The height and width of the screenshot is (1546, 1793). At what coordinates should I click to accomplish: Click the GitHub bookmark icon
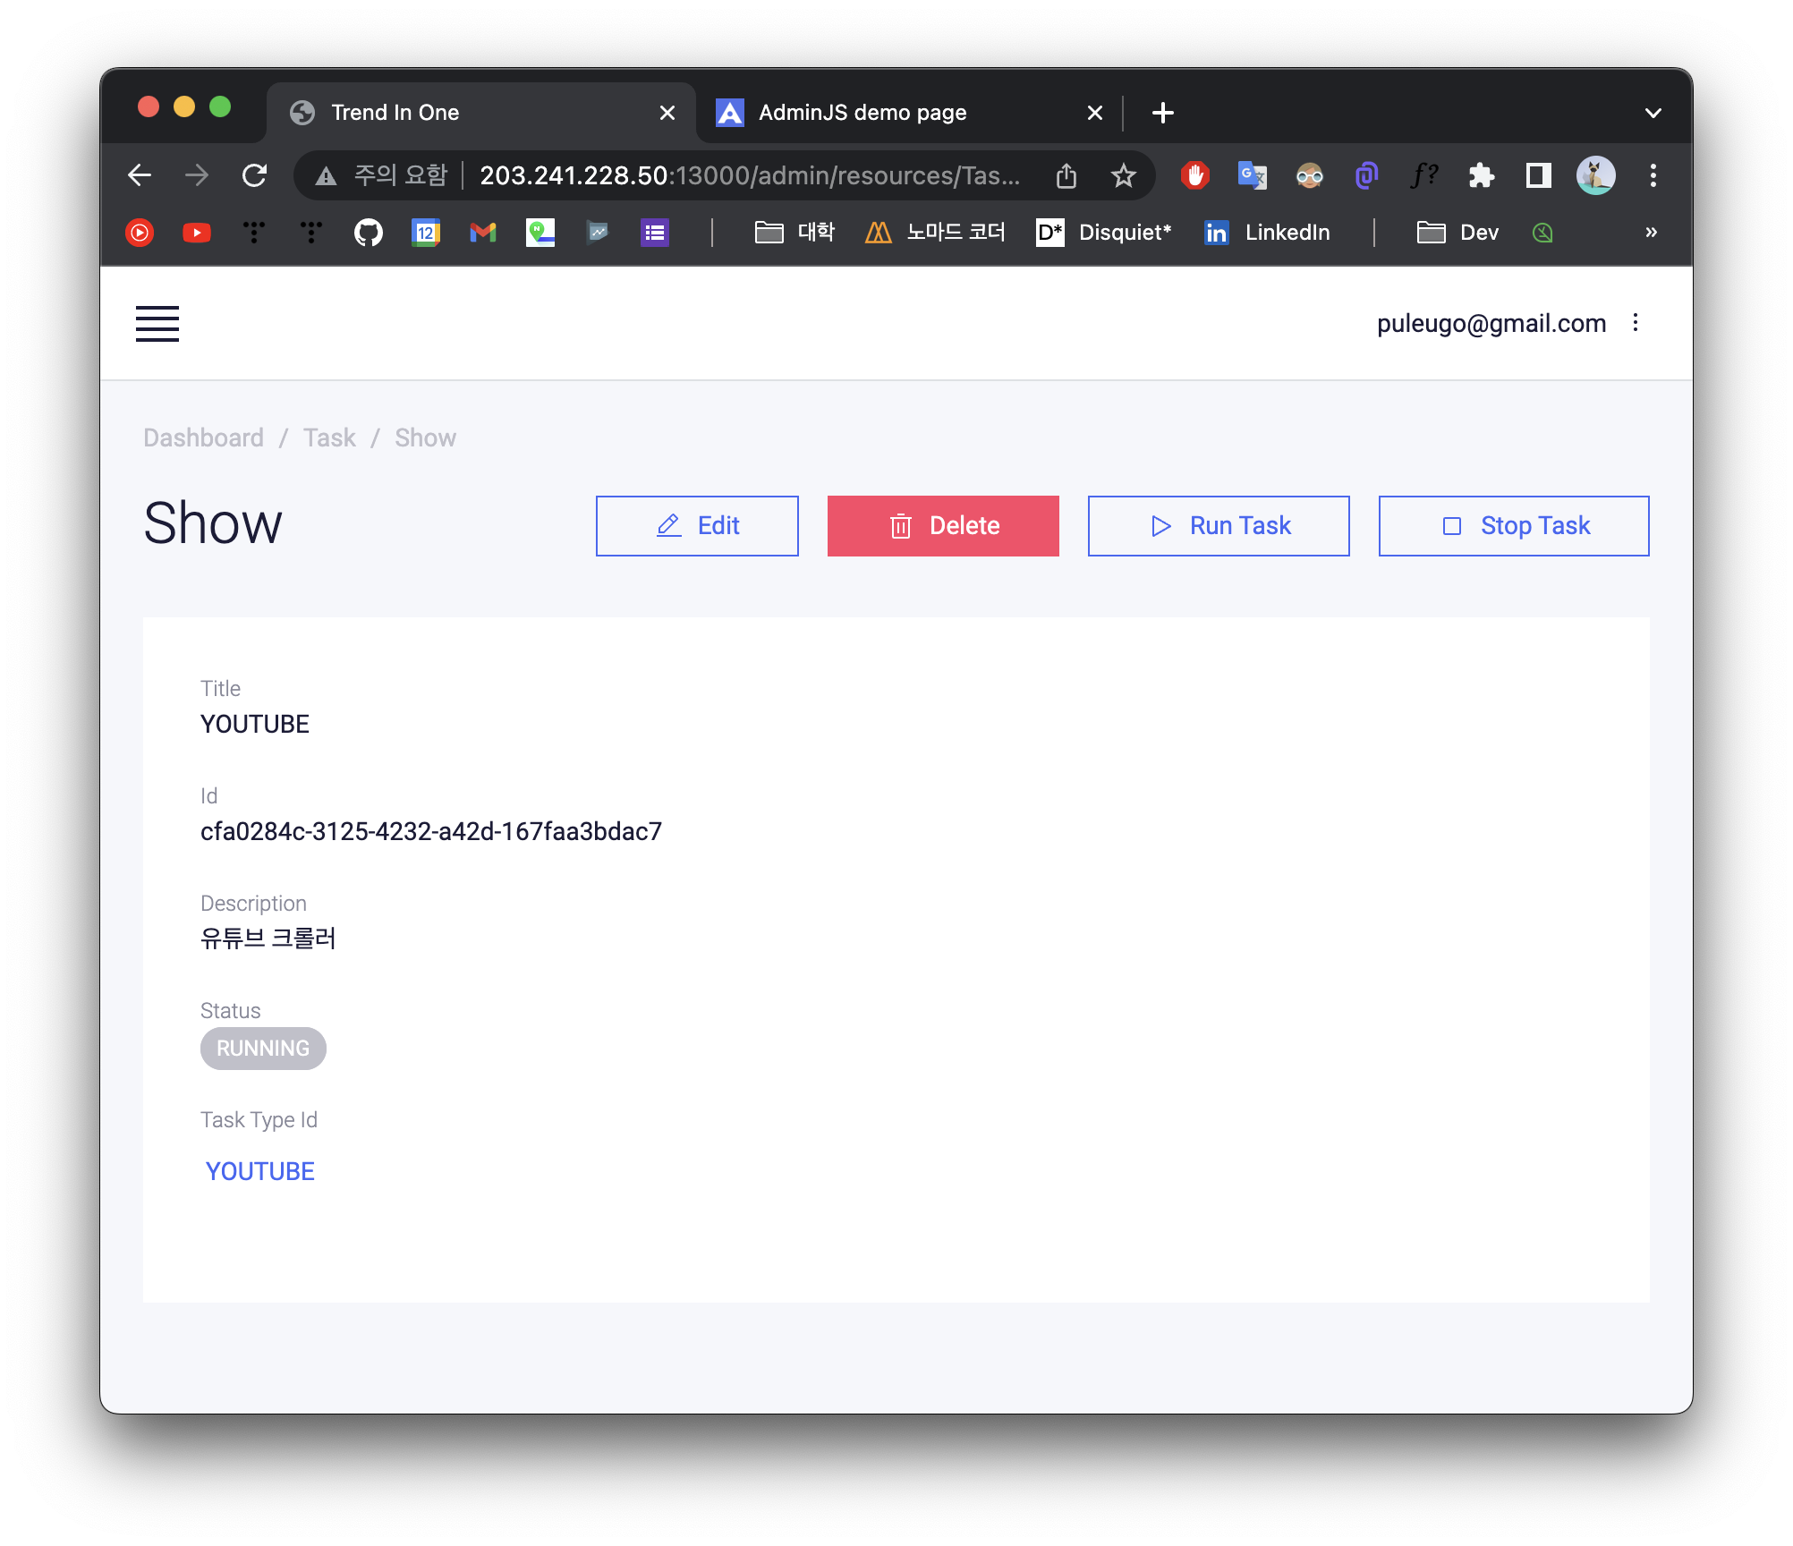click(x=368, y=233)
